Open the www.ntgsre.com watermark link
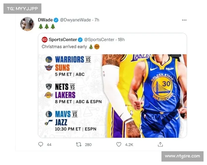207x165 pixels. point(182,156)
